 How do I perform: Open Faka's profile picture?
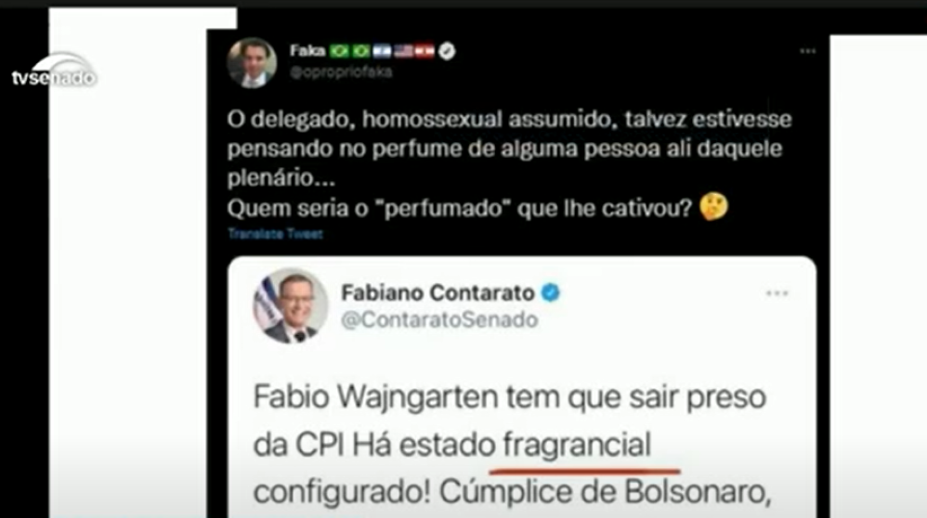[x=252, y=62]
